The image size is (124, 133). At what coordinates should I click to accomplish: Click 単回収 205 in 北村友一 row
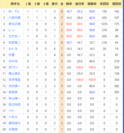104,36
